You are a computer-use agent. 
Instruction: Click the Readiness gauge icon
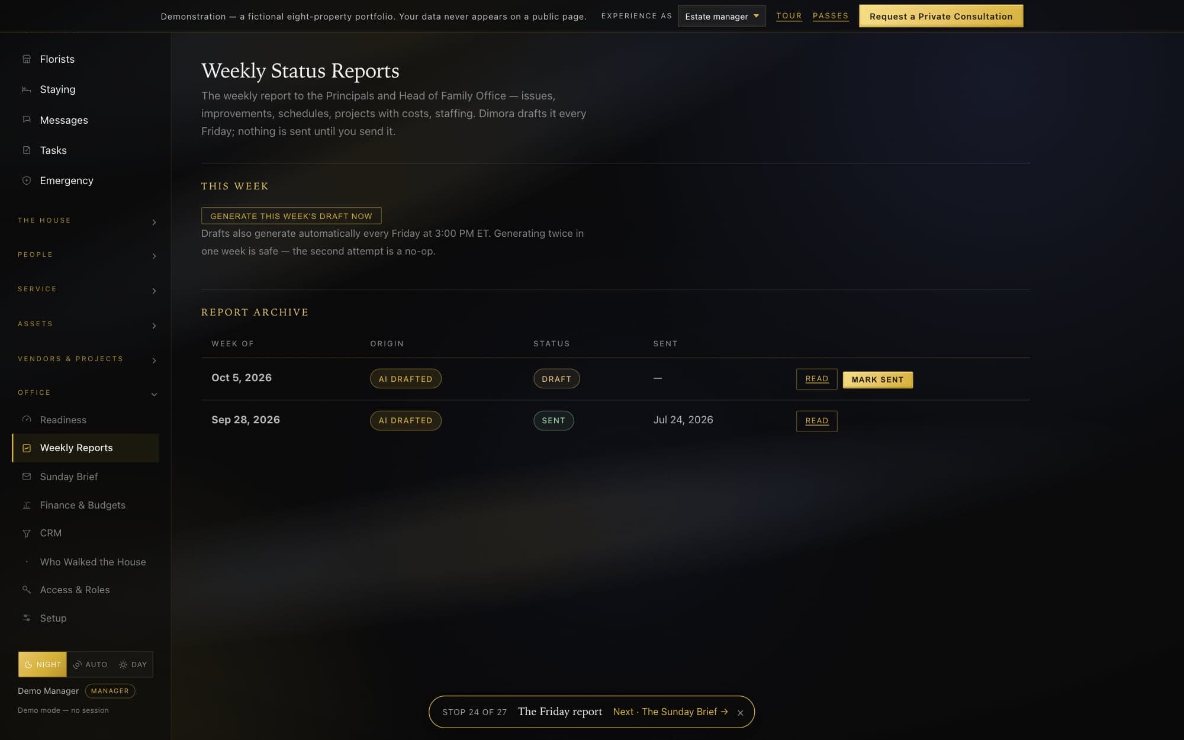(x=26, y=420)
